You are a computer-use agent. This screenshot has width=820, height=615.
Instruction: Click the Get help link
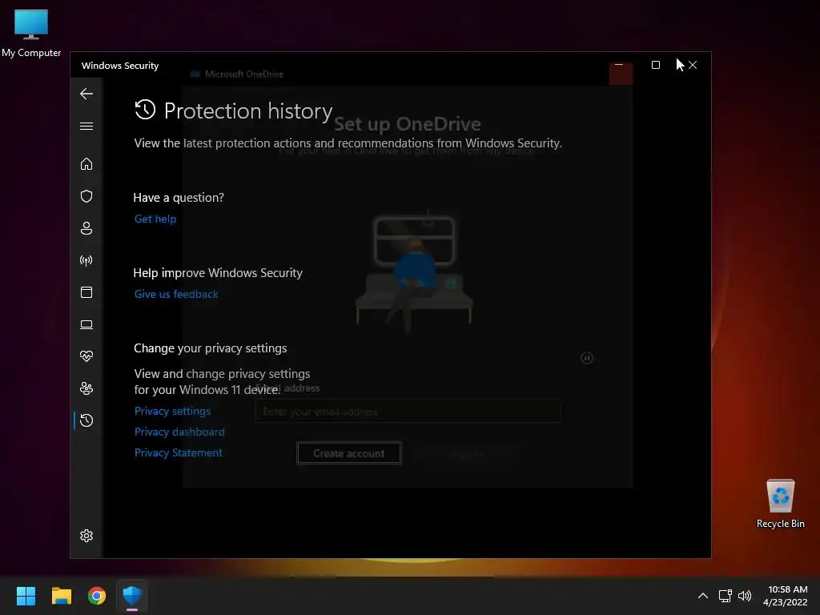[155, 219]
